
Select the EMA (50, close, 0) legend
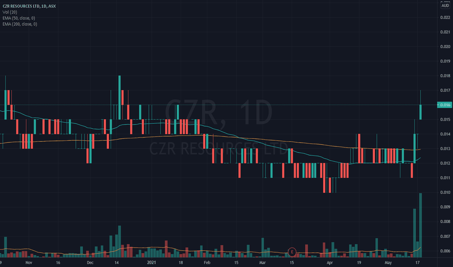click(19, 18)
